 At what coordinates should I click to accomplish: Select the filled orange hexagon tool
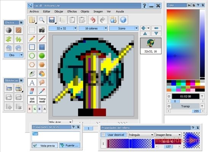coord(42,65)
